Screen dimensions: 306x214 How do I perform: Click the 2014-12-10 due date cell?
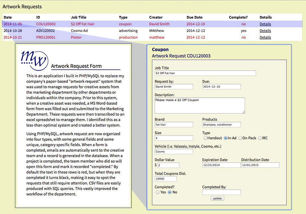pos(196,24)
